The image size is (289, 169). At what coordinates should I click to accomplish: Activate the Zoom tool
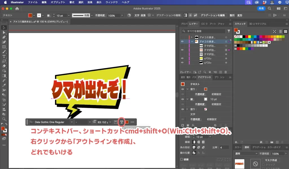tap(4, 119)
